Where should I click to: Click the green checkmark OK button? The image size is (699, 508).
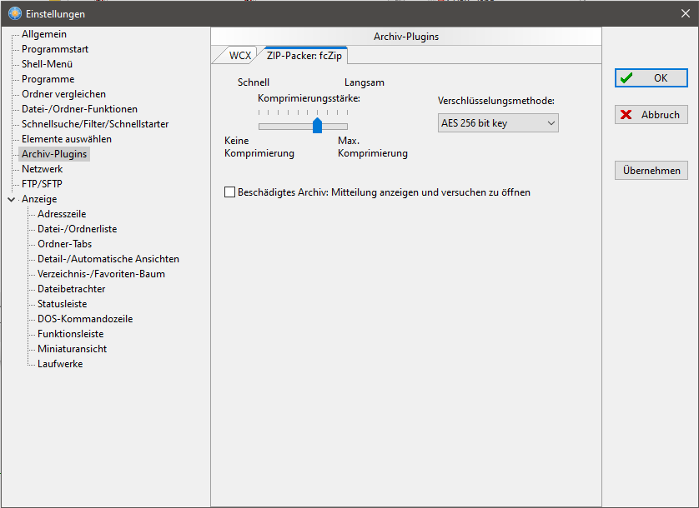click(651, 78)
